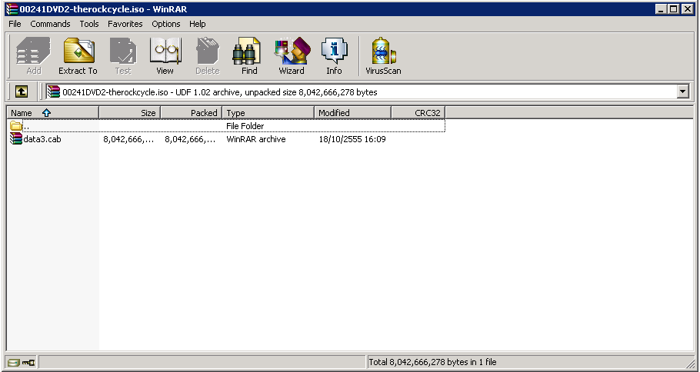Select the data3.cab file name
The height and width of the screenshot is (372, 700).
pos(42,139)
